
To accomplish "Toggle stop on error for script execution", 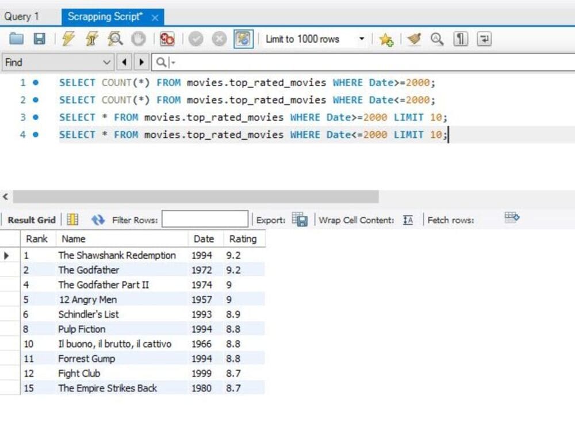I will pos(166,39).
